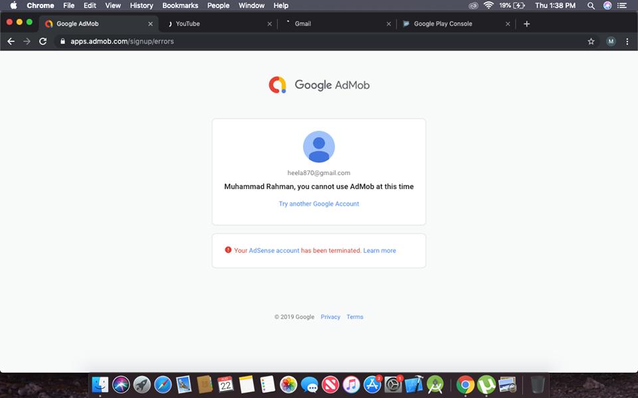This screenshot has height=398, width=638.
Task: Open the Bookmarks menu
Action: coord(180,6)
